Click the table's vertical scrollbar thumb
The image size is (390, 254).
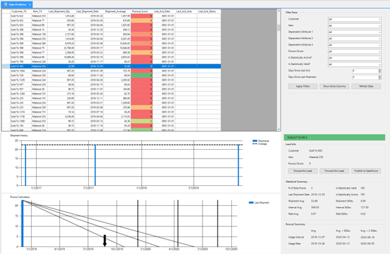pyautogui.click(x=279, y=27)
